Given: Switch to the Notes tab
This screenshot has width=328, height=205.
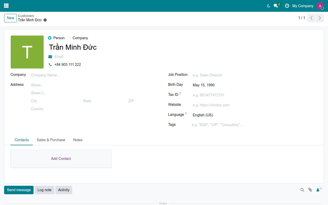Looking at the screenshot, I should [78, 140].
